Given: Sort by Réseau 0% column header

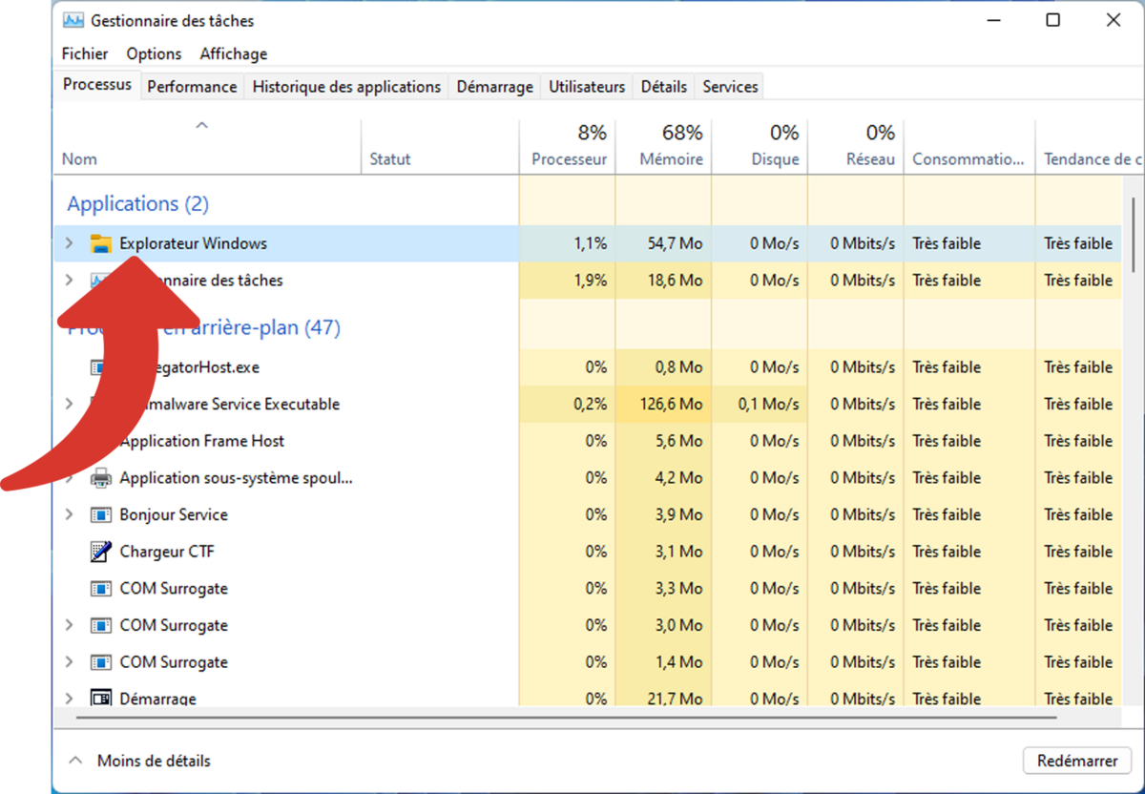Looking at the screenshot, I should pos(857,146).
